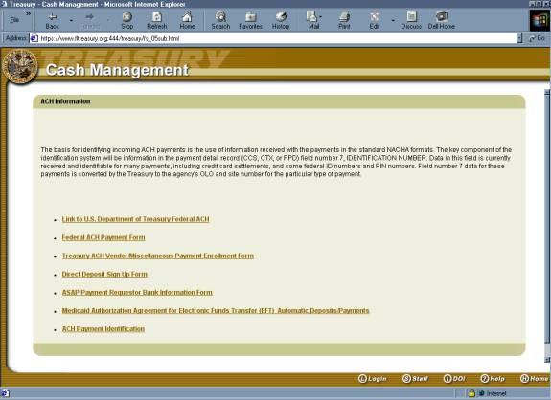
Task: Open the Search toolbar icon
Action: coord(220,21)
